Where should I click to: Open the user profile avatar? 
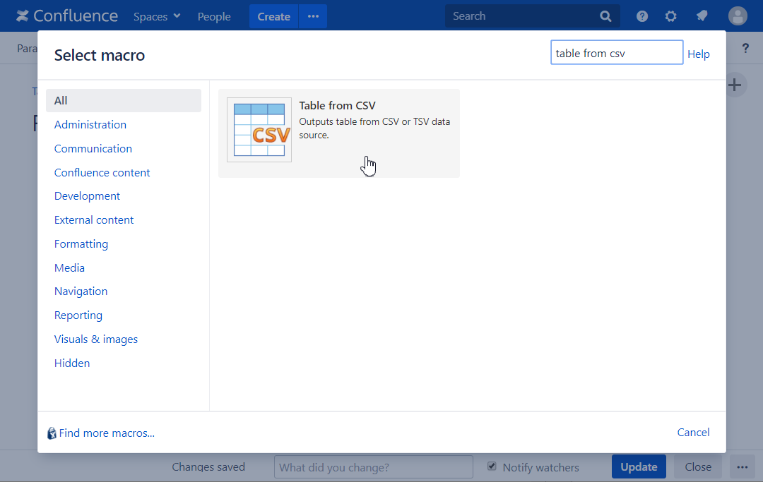(738, 16)
